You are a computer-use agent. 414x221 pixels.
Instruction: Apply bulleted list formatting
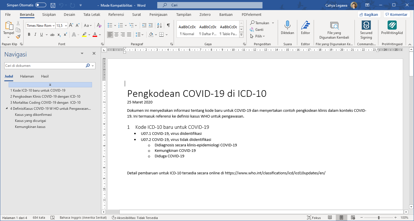click(x=110, y=25)
